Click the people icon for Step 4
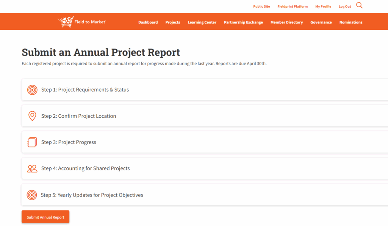 32,168
